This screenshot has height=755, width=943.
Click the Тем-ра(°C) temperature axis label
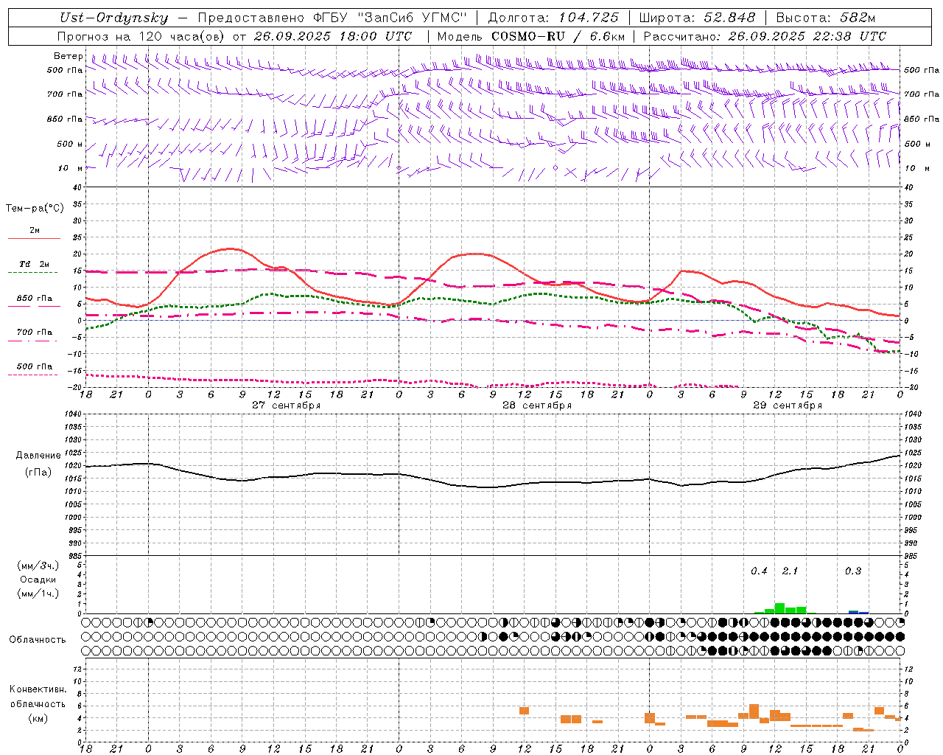tap(35, 209)
